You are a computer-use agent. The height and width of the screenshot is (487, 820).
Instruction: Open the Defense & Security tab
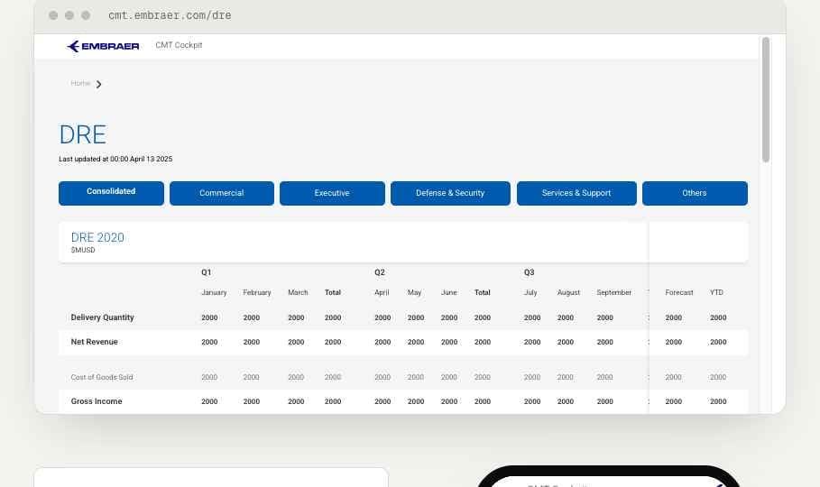click(450, 193)
